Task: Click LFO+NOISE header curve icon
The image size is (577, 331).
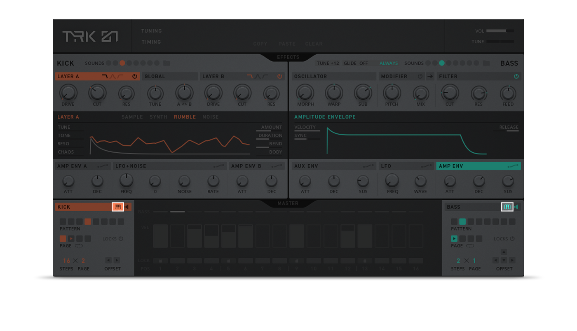Action: (219, 166)
